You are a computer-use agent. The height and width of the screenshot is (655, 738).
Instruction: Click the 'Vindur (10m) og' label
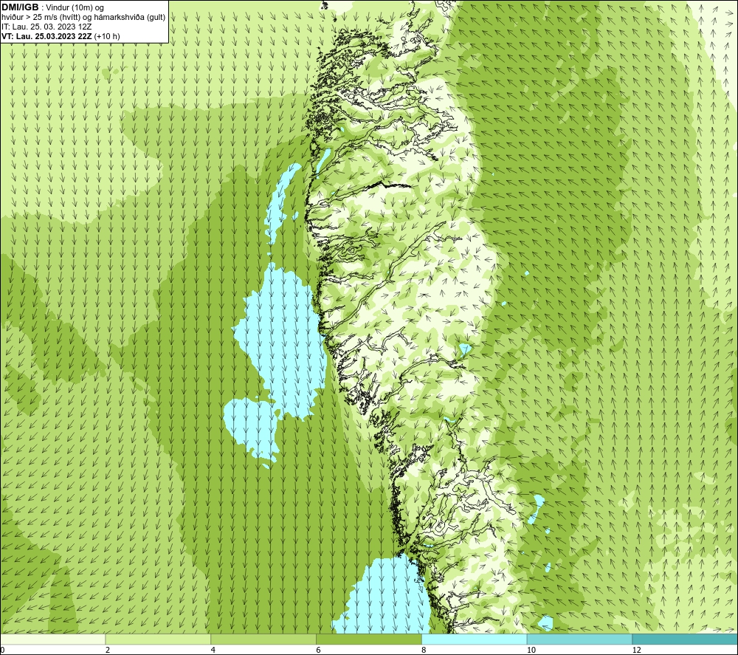click(x=75, y=8)
